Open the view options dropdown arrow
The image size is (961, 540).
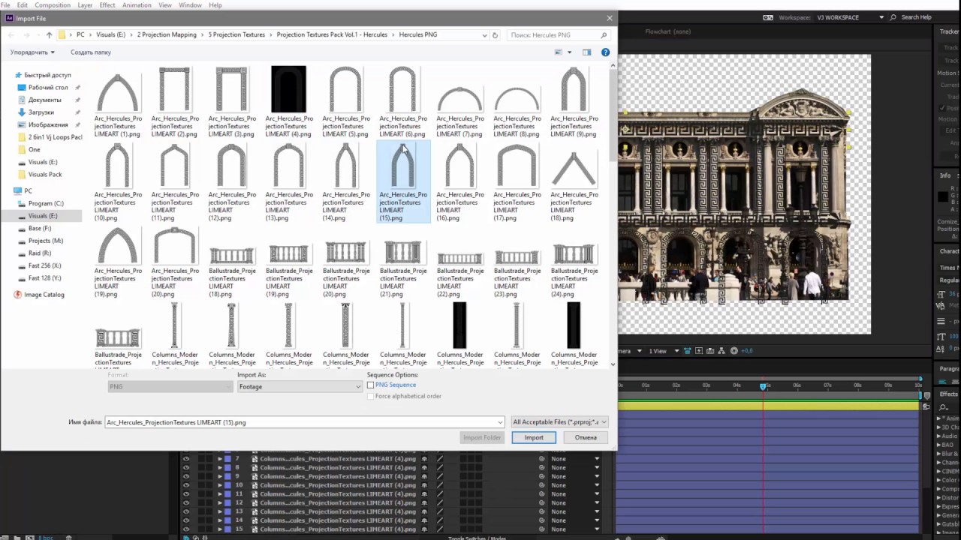pyautogui.click(x=570, y=52)
